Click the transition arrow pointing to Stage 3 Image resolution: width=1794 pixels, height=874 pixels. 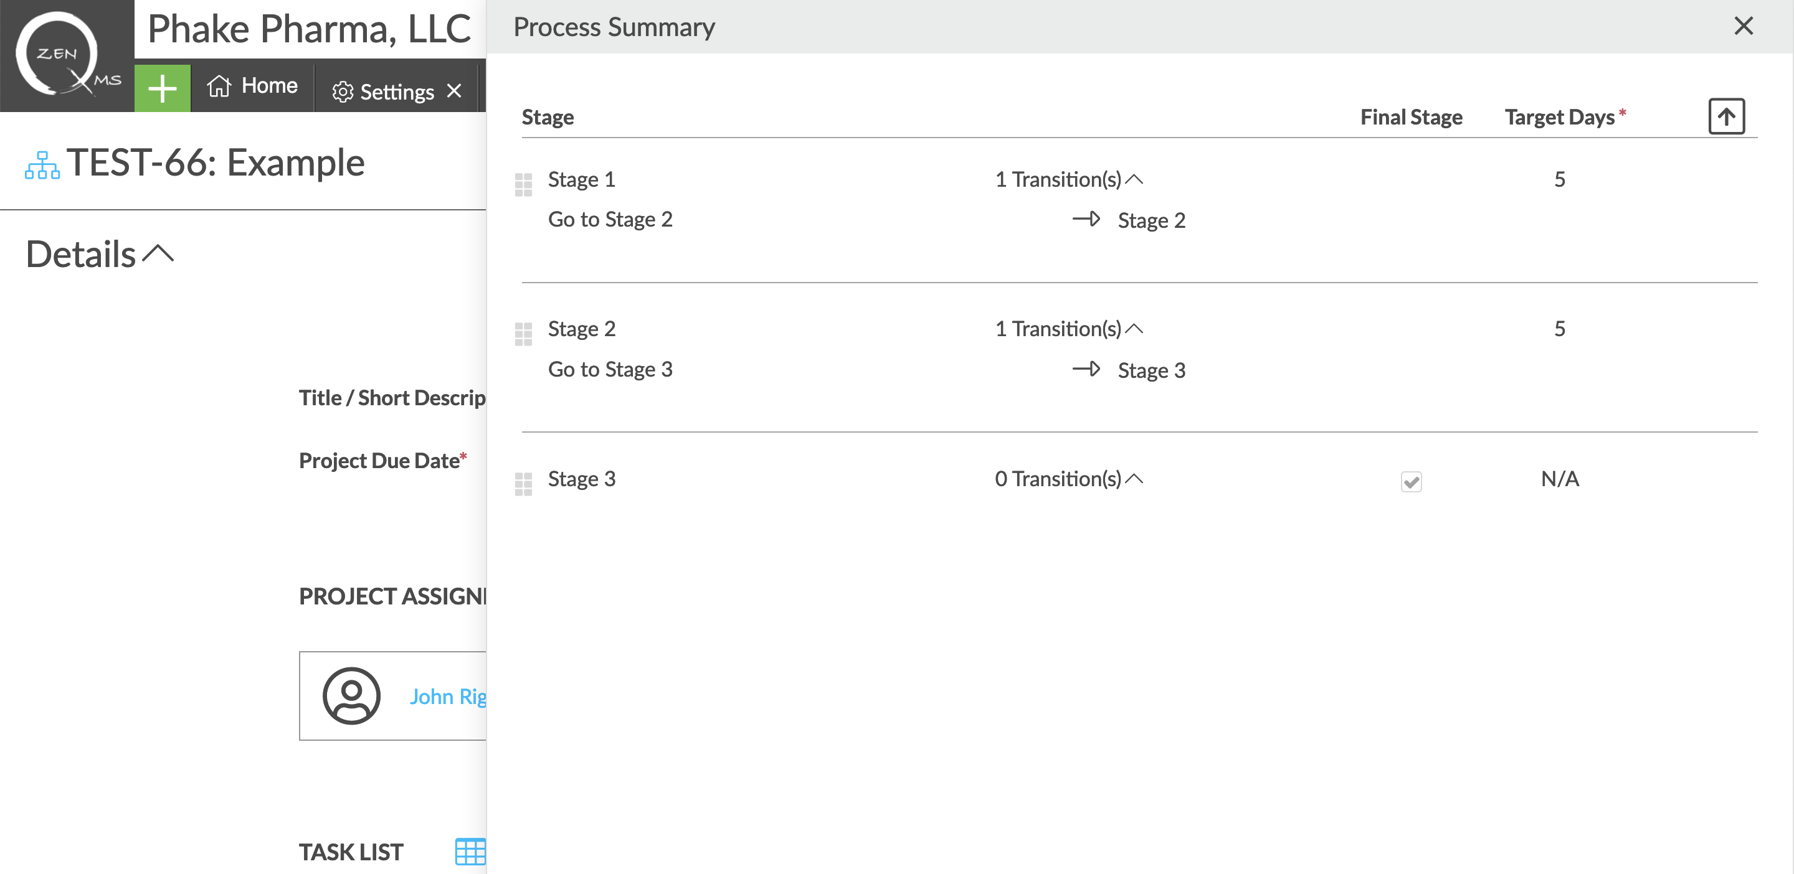(1088, 370)
